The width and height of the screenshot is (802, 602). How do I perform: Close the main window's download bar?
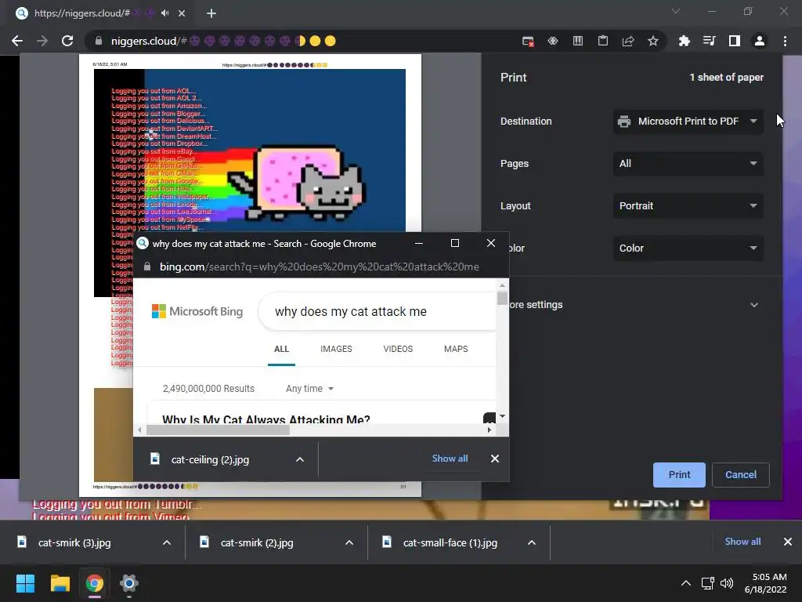coord(788,542)
